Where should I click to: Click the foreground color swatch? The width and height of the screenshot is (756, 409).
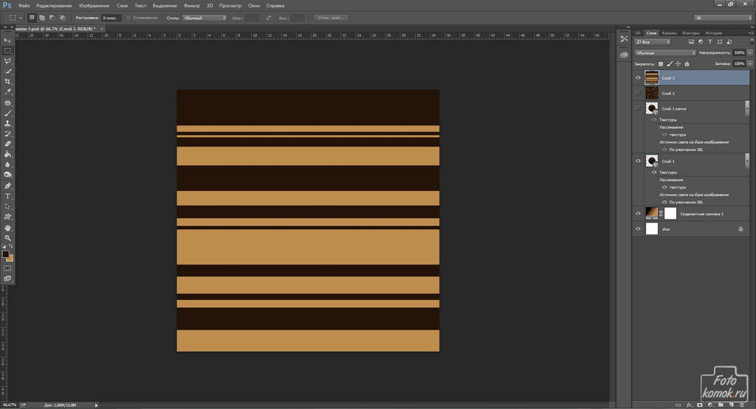coord(5,254)
